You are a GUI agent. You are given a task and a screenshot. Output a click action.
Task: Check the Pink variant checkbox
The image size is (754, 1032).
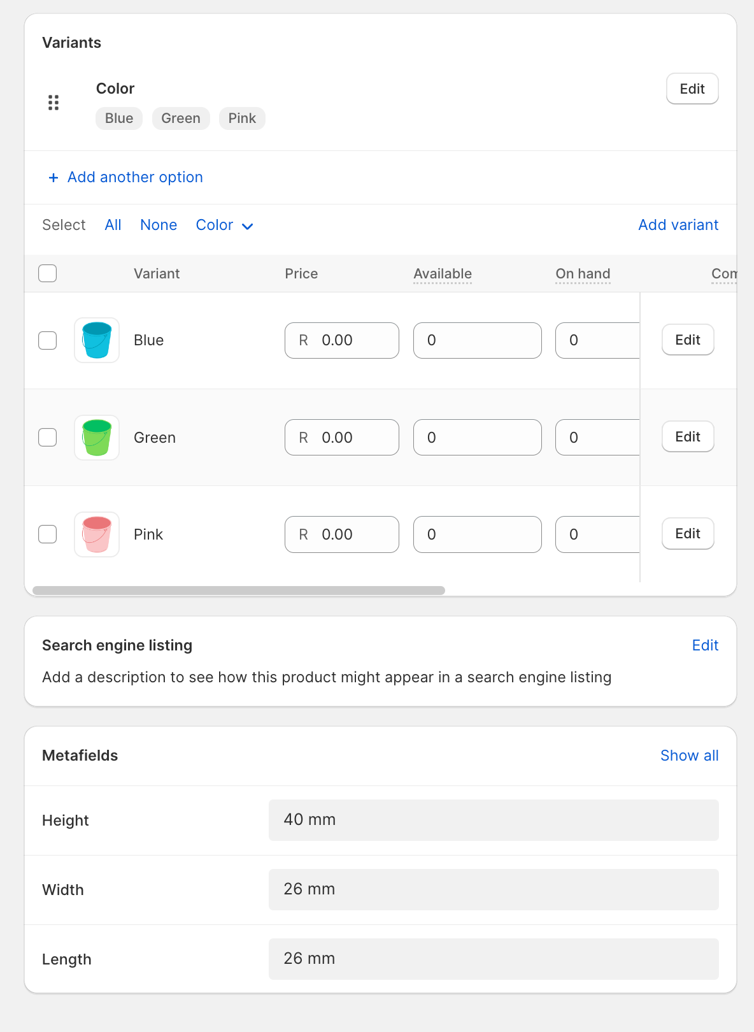pos(48,534)
